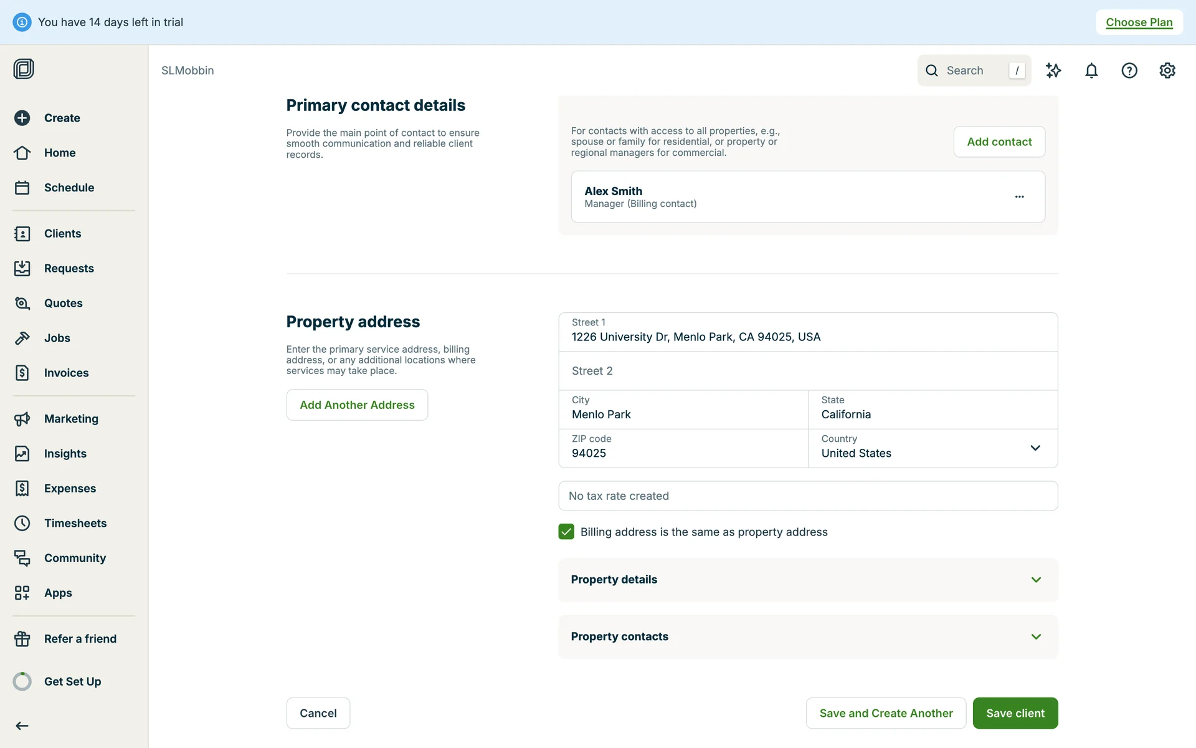
Task: Click the Choose Plan link
Action: (1139, 22)
